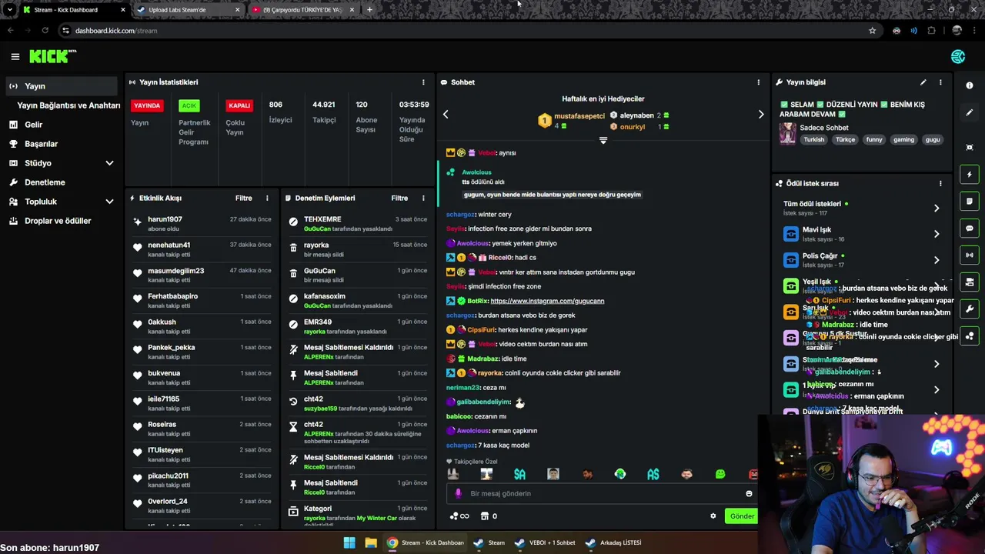Edit stream info with the pencil in Yayın bilgisi
985x554 pixels.
923,82
